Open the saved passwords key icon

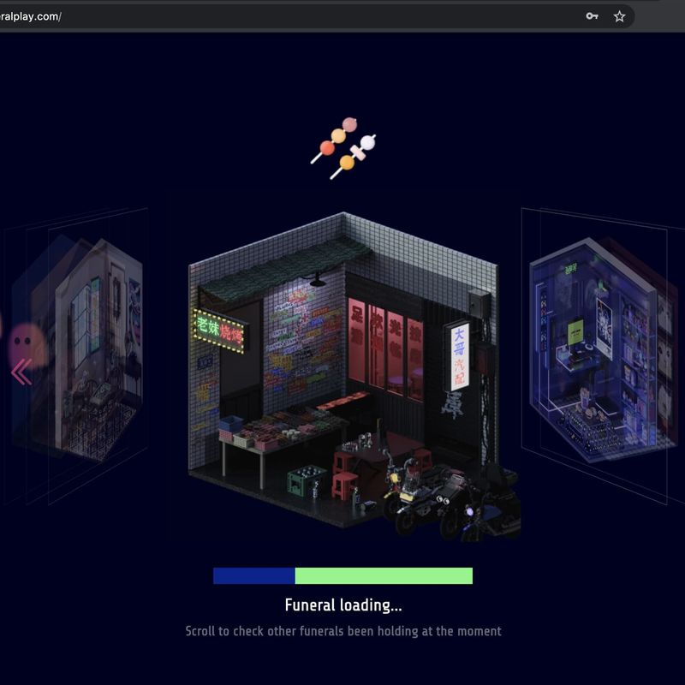click(x=592, y=16)
